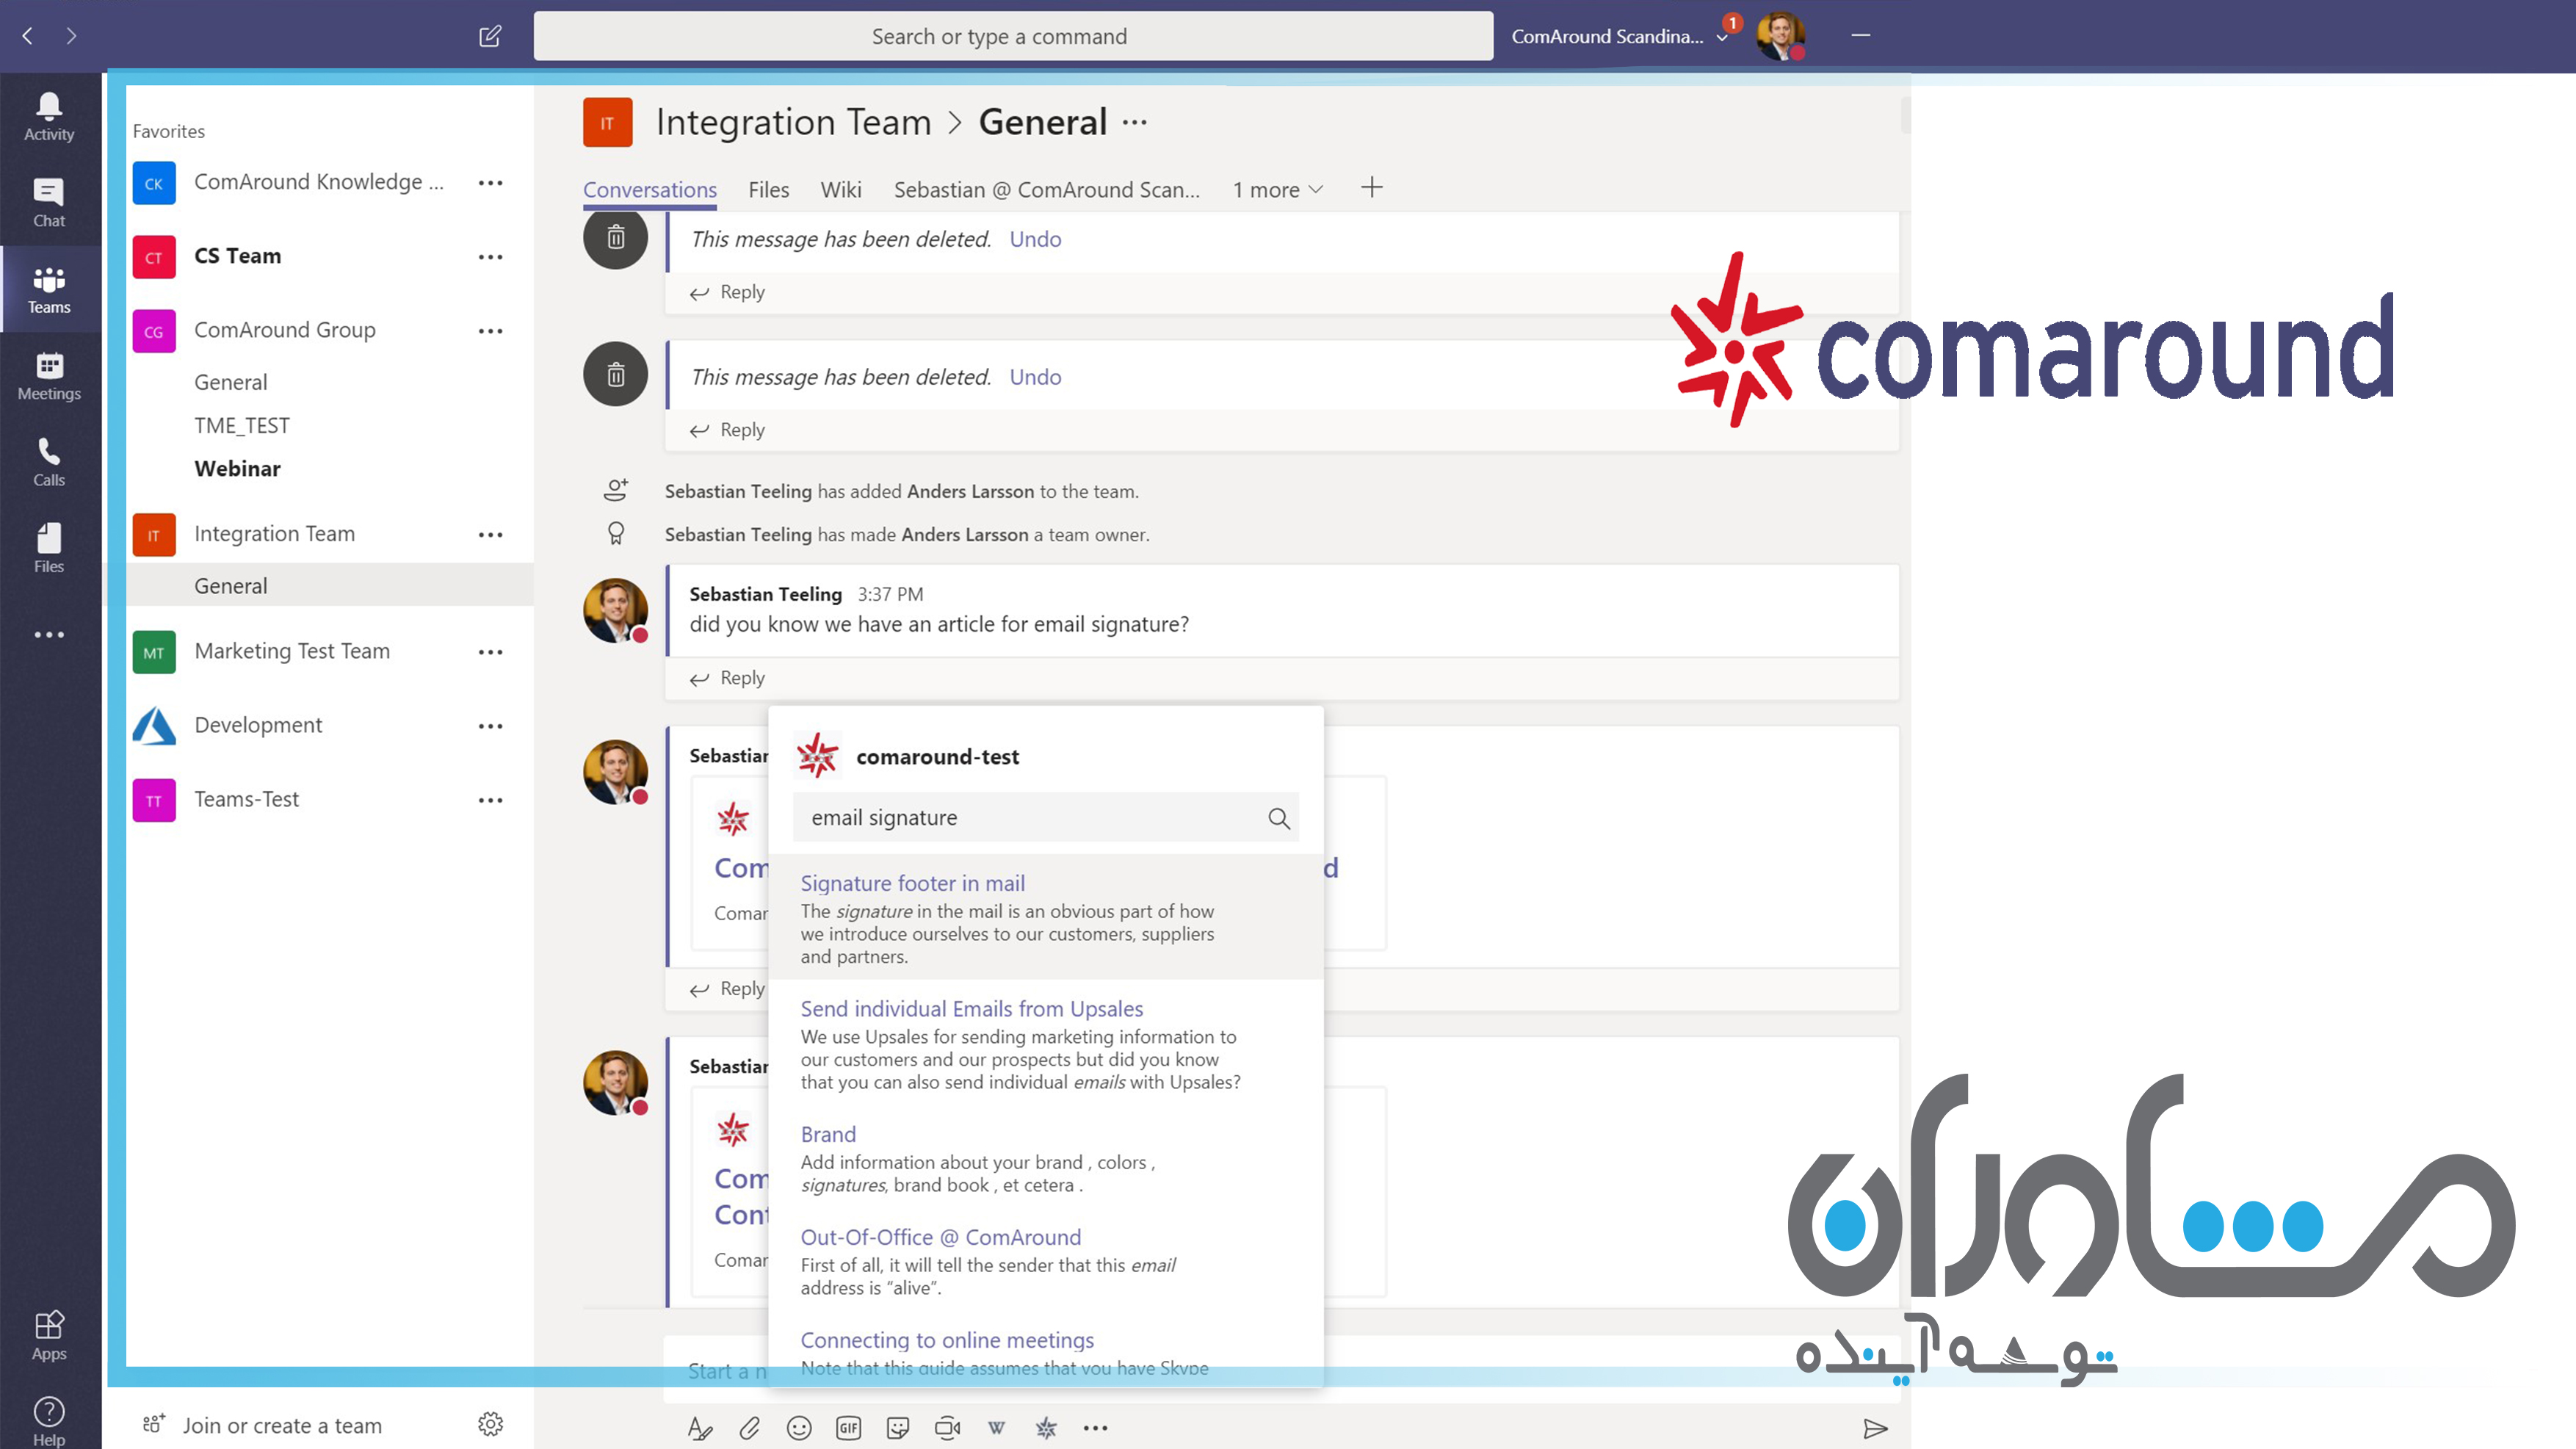Click the search bar at top
The image size is (2576, 1449).
(x=999, y=35)
